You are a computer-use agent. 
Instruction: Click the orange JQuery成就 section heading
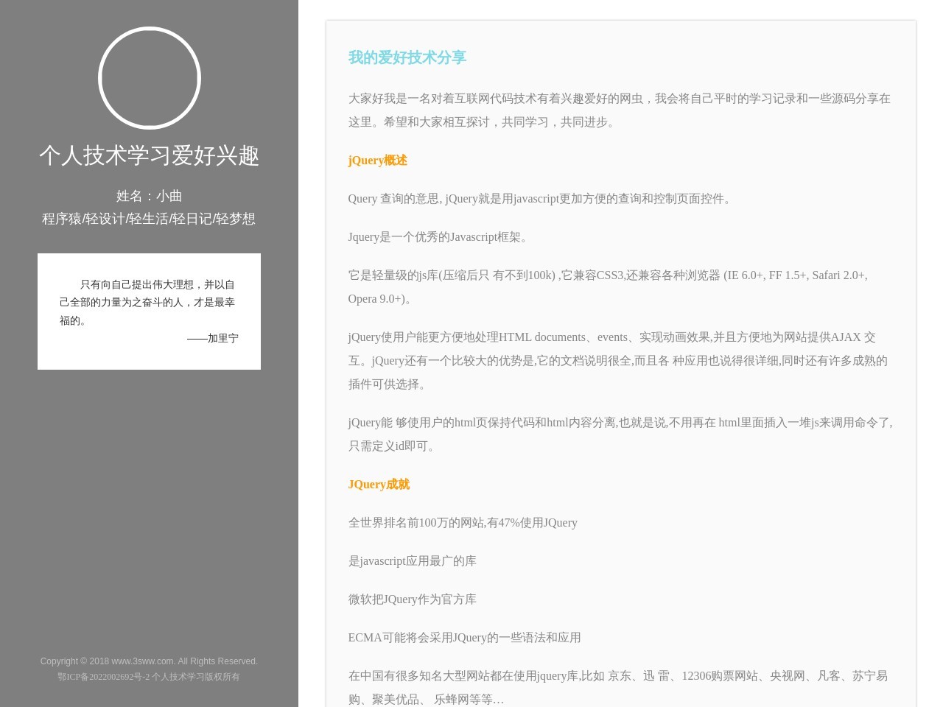[379, 485]
